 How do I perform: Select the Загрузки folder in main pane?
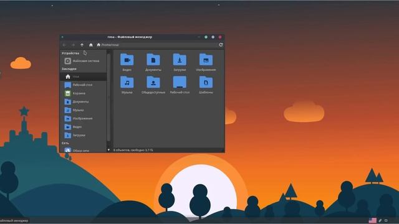pos(180,62)
